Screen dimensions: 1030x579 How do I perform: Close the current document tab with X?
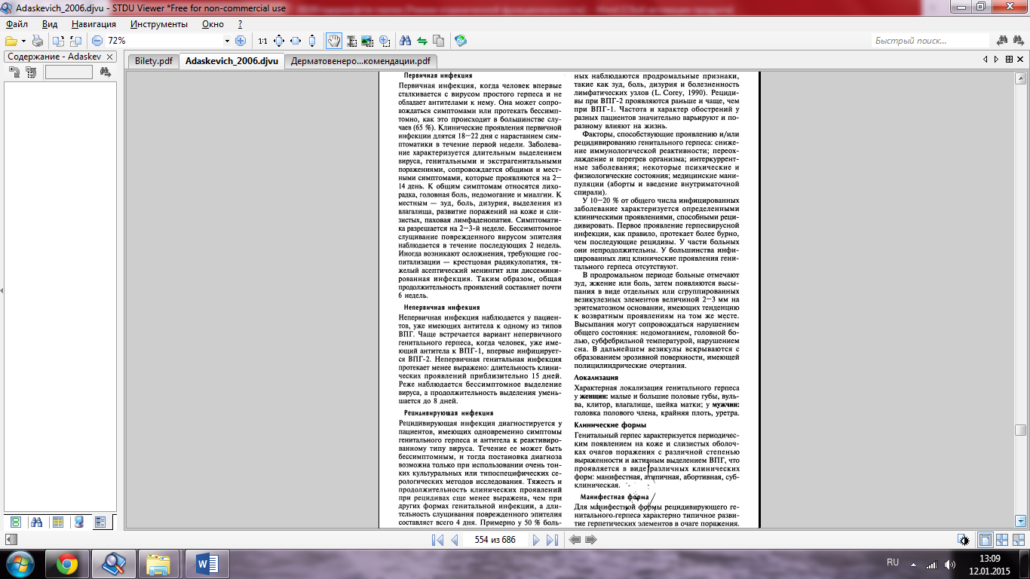[1019, 59]
